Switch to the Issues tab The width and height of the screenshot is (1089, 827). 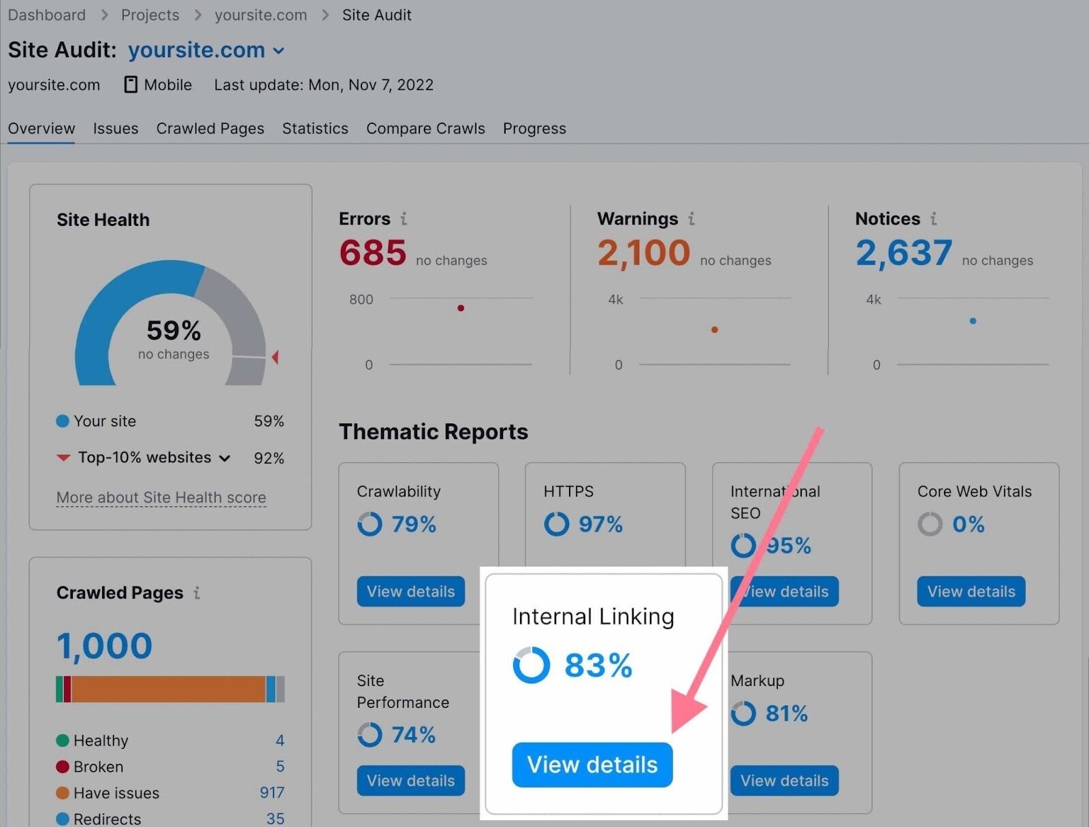[x=115, y=129]
